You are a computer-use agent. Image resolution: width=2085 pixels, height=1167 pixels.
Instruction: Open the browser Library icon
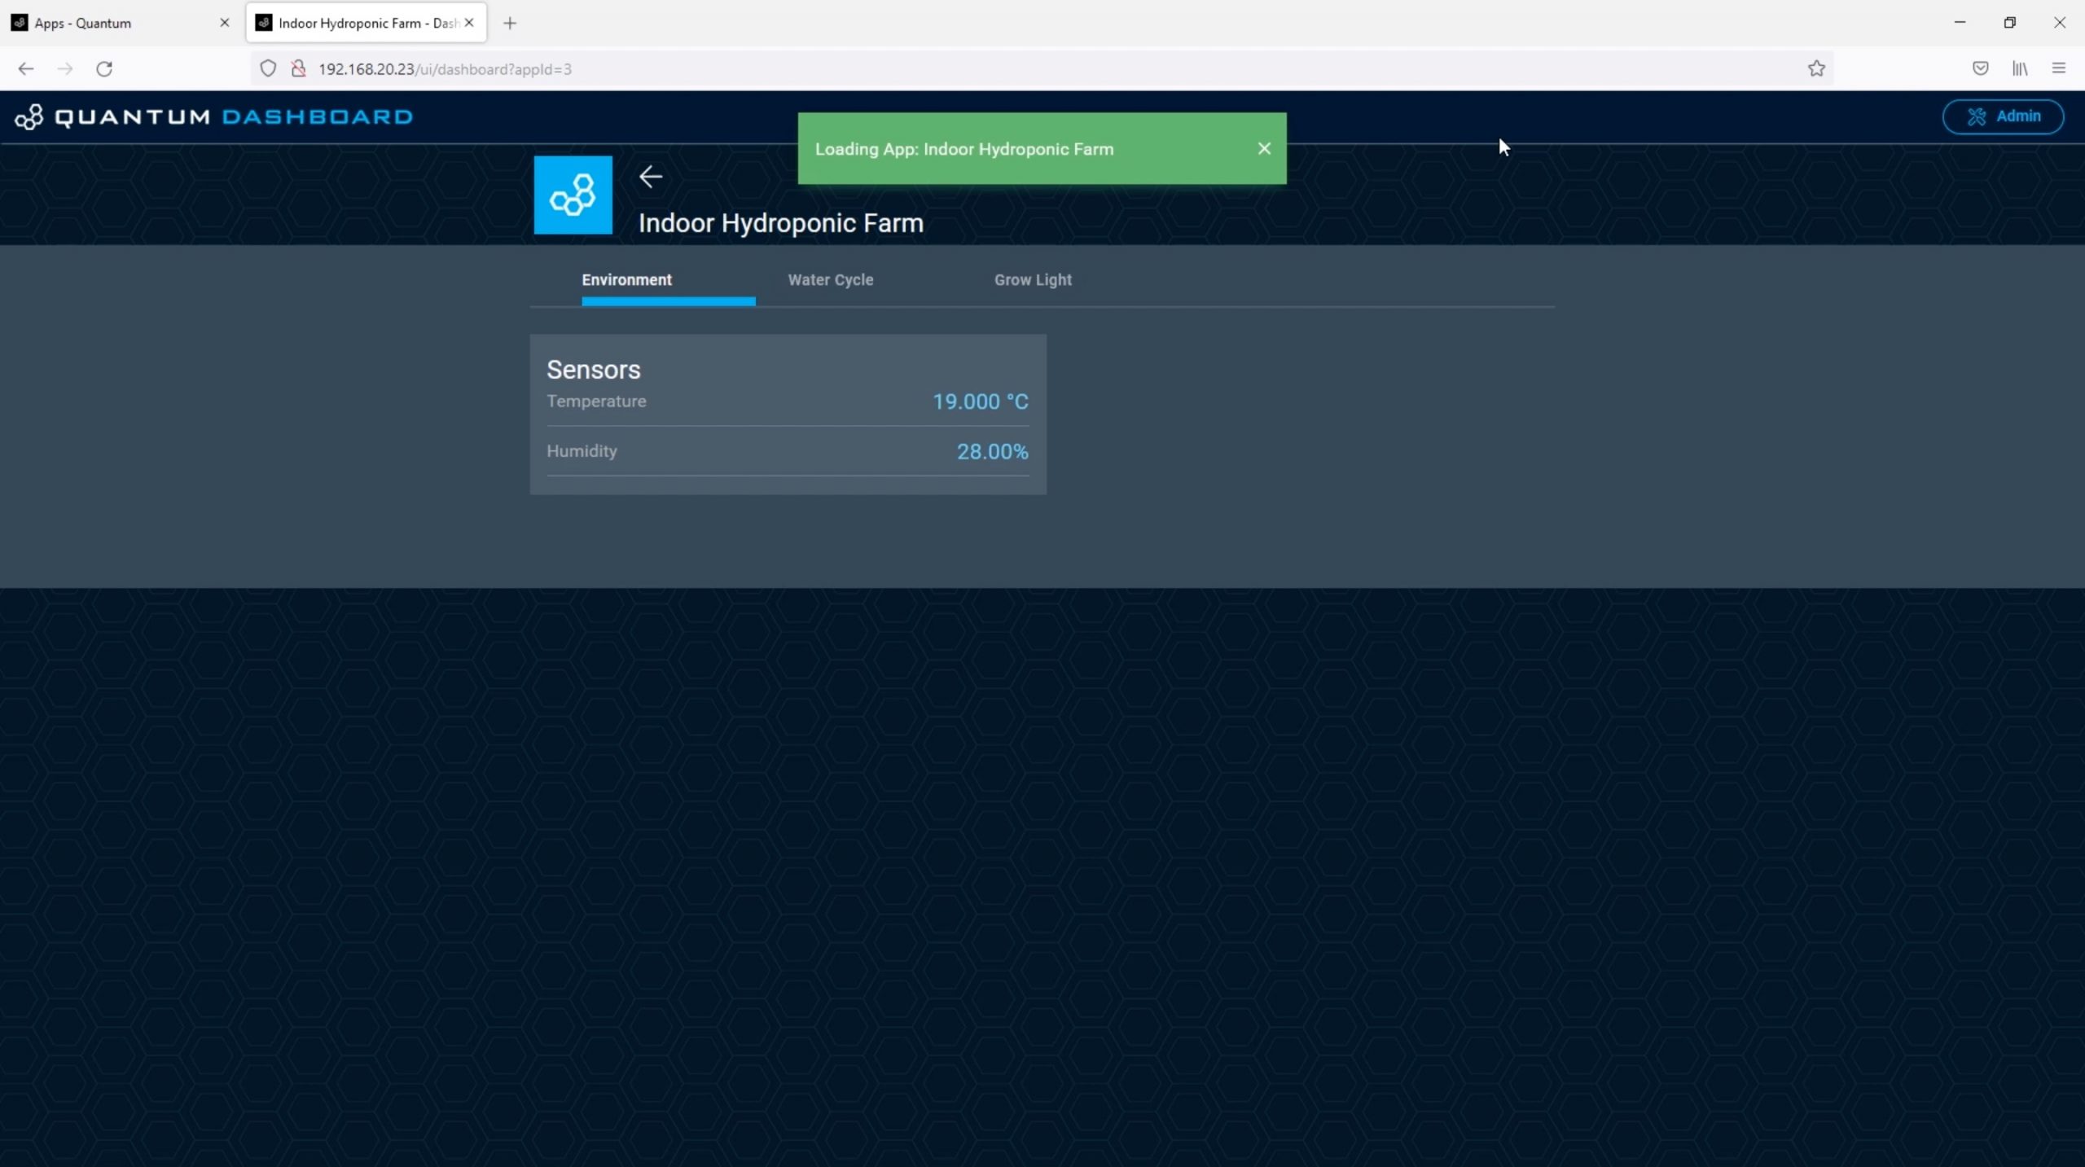pyautogui.click(x=2019, y=69)
